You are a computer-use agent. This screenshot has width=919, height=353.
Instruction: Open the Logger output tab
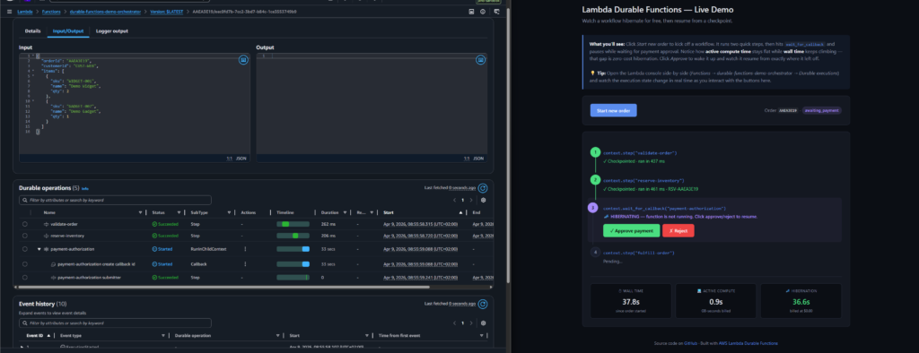(x=112, y=31)
